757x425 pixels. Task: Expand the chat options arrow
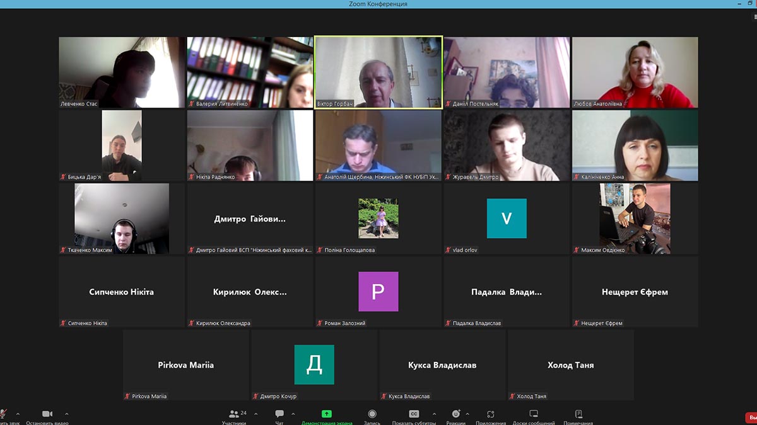293,414
